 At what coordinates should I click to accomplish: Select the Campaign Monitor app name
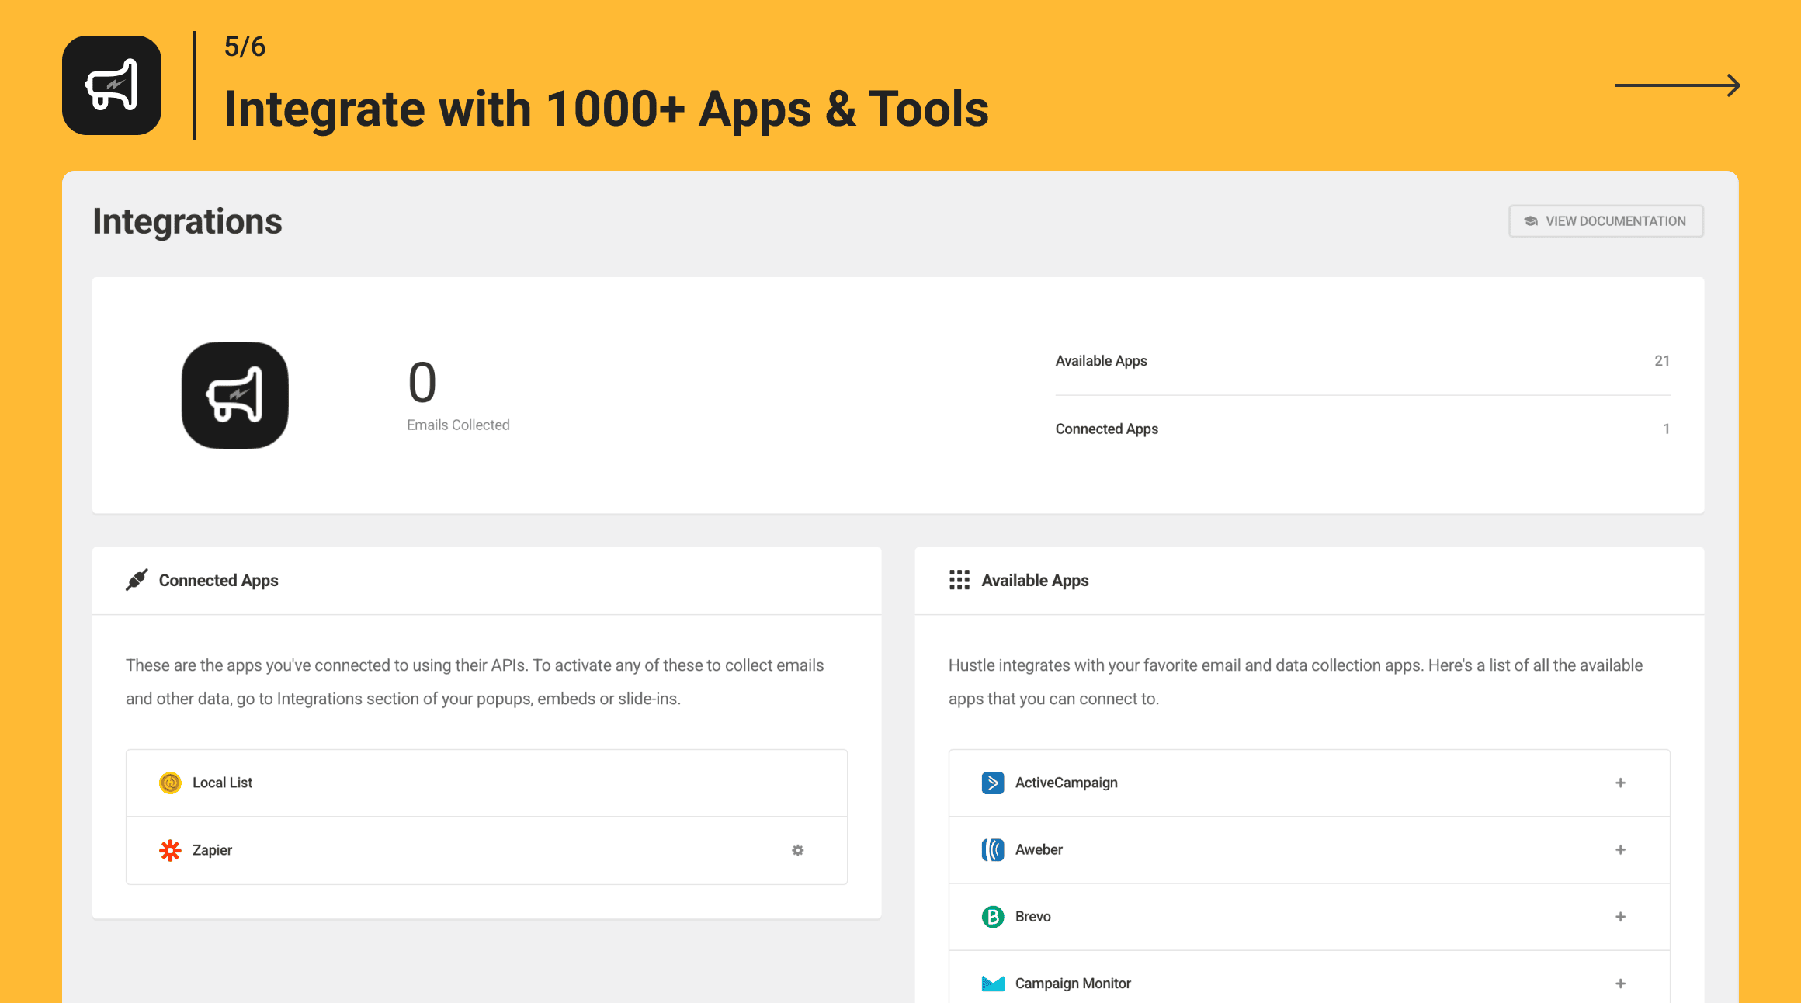[1073, 983]
